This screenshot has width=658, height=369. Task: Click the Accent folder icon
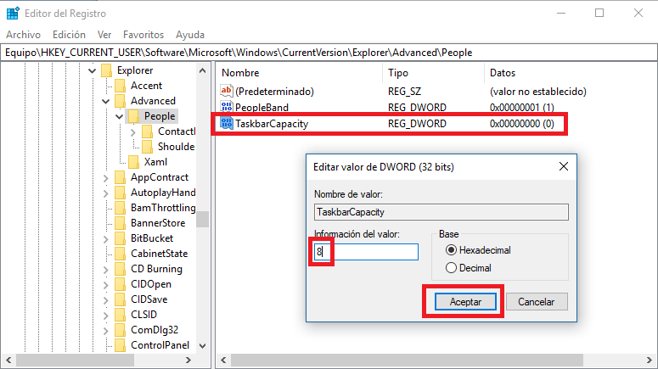coord(120,86)
